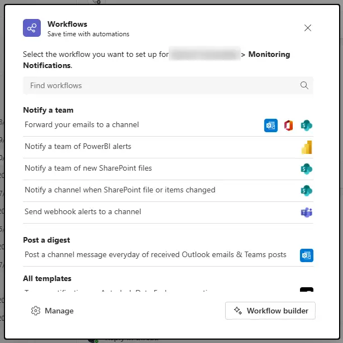
Task: Click Outlook icon on Forward emails row
Action: 271,125
